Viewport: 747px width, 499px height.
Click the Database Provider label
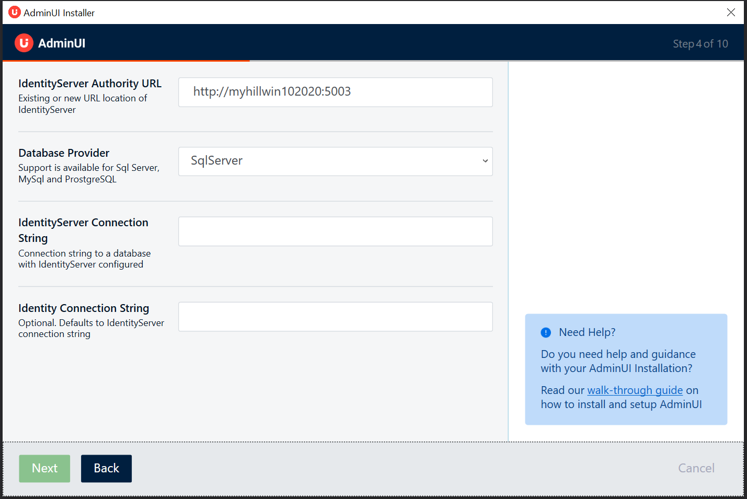tap(64, 153)
